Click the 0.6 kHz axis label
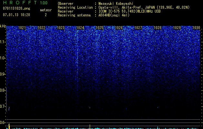Viewport: 203px width, 129px height. click(3, 123)
